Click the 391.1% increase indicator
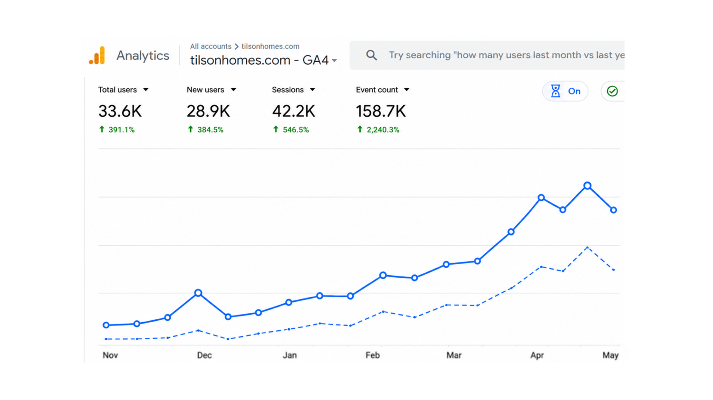This screenshot has height=400, width=713. (116, 130)
